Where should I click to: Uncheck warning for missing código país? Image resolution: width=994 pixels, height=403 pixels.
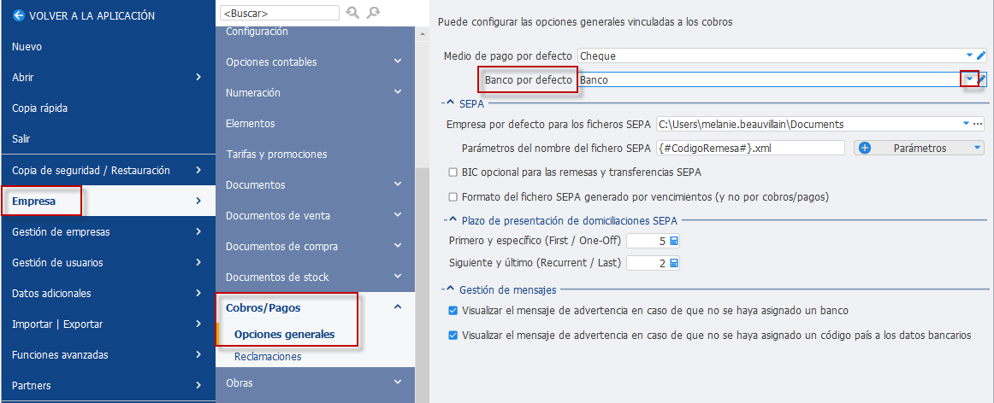point(453,336)
